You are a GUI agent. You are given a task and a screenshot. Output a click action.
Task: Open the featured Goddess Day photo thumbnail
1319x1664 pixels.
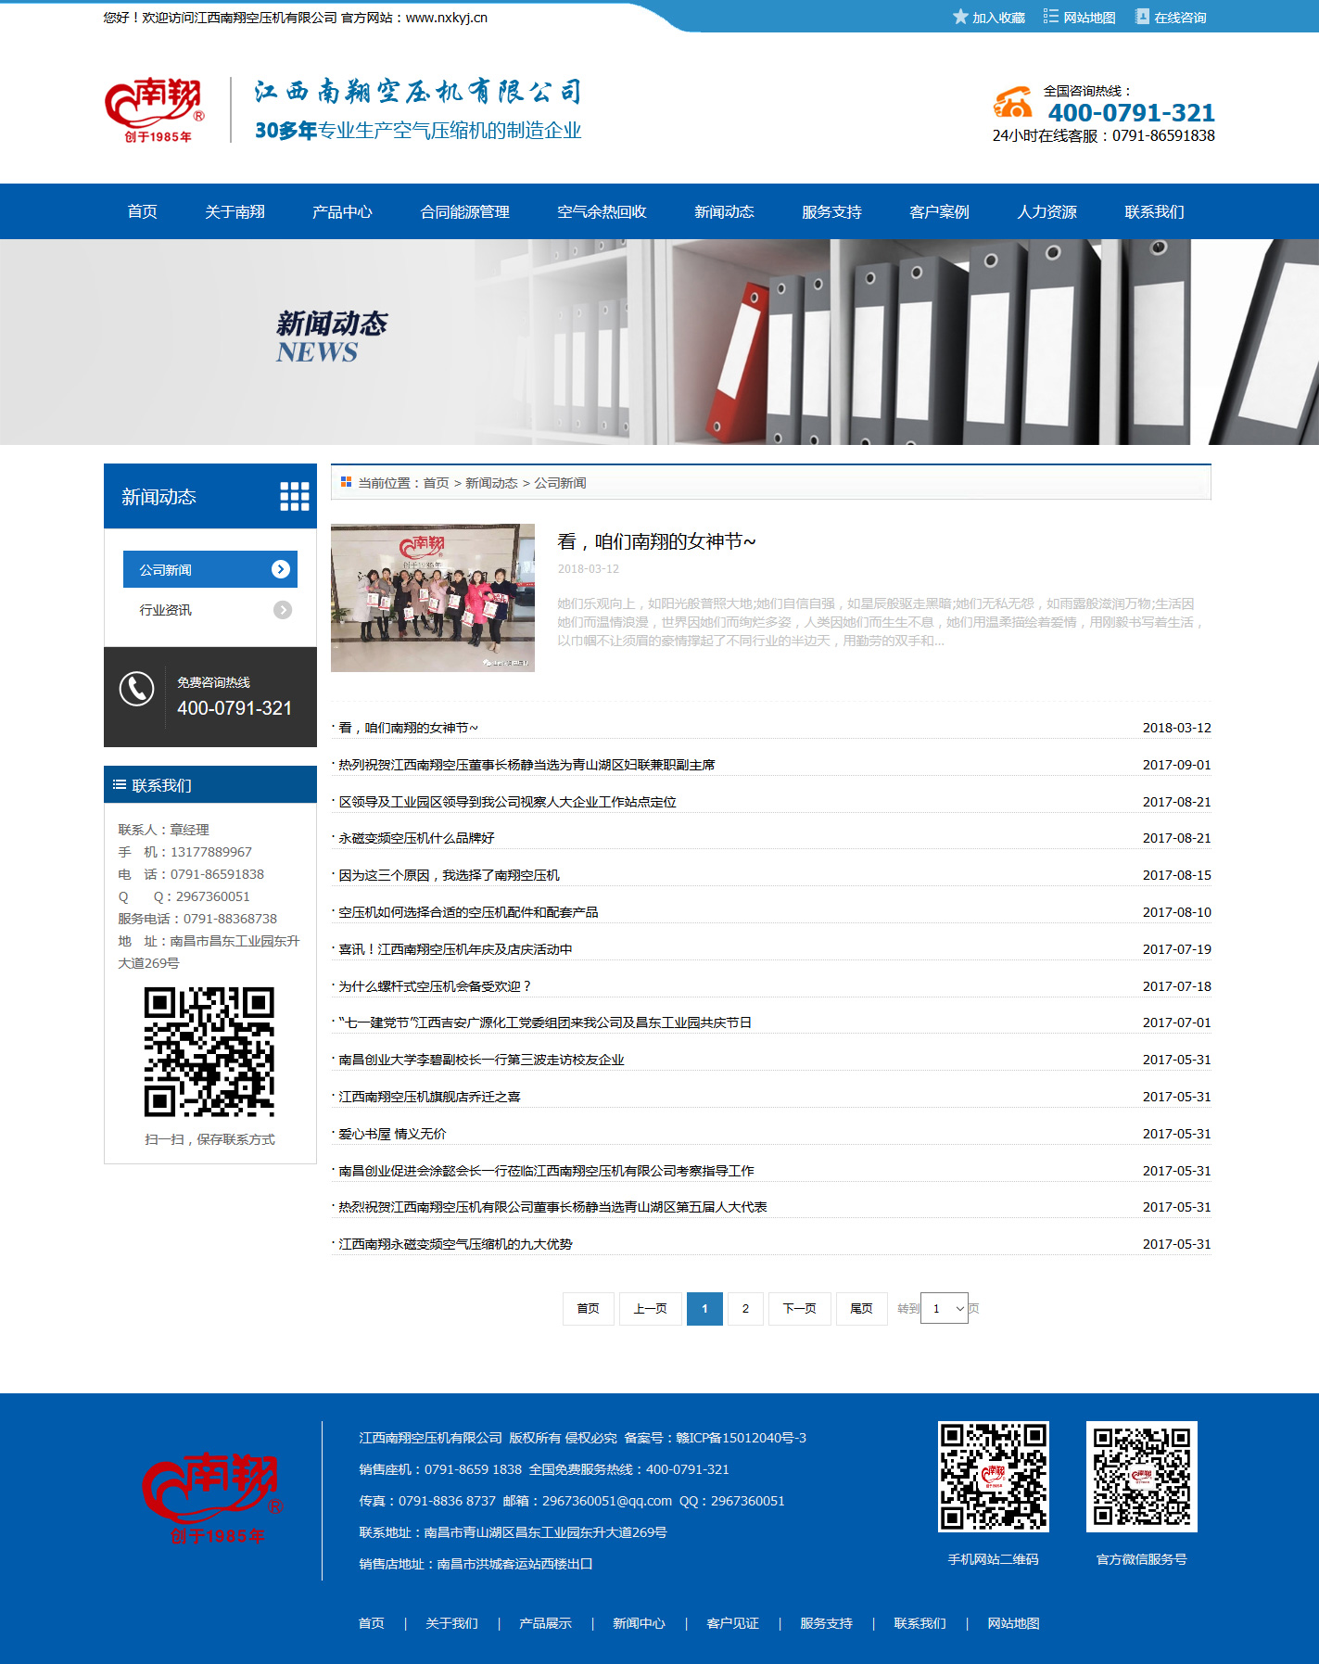pos(432,597)
